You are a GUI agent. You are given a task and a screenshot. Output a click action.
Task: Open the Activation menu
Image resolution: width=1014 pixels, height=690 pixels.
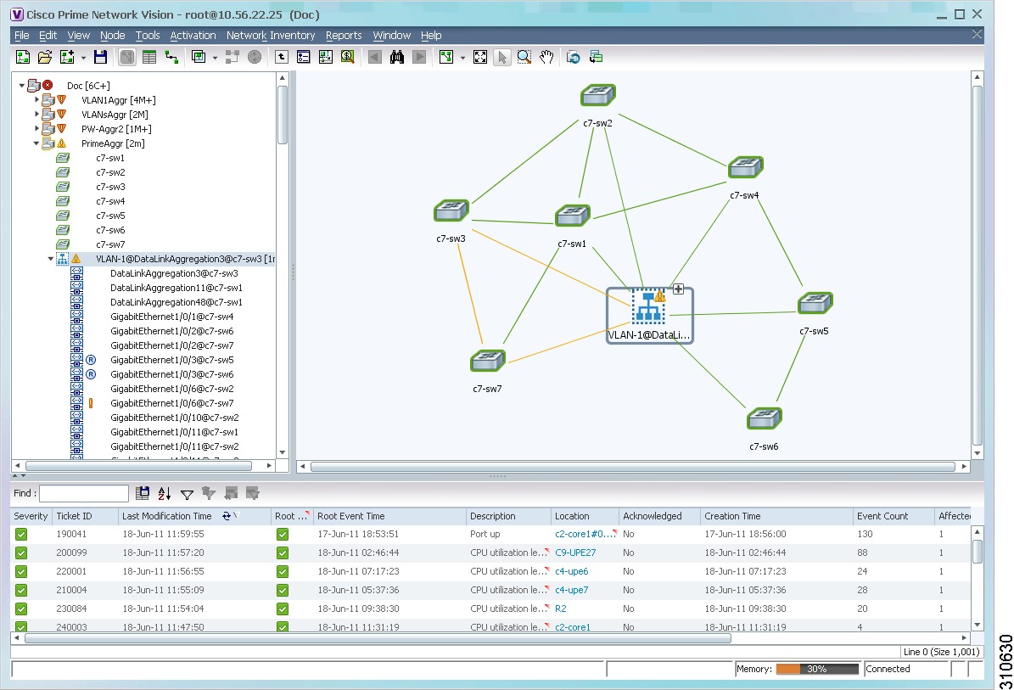point(193,36)
